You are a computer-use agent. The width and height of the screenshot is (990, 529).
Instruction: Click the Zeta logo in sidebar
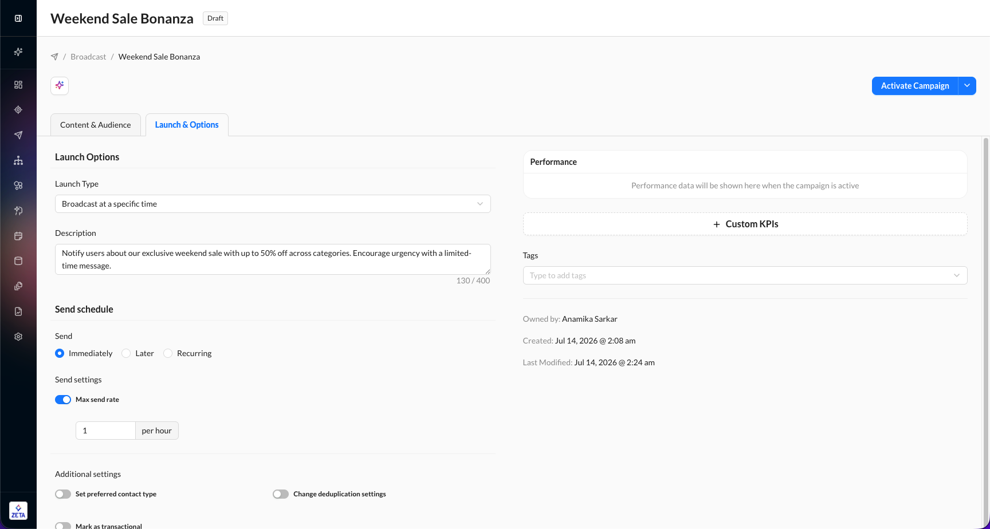coord(18,511)
